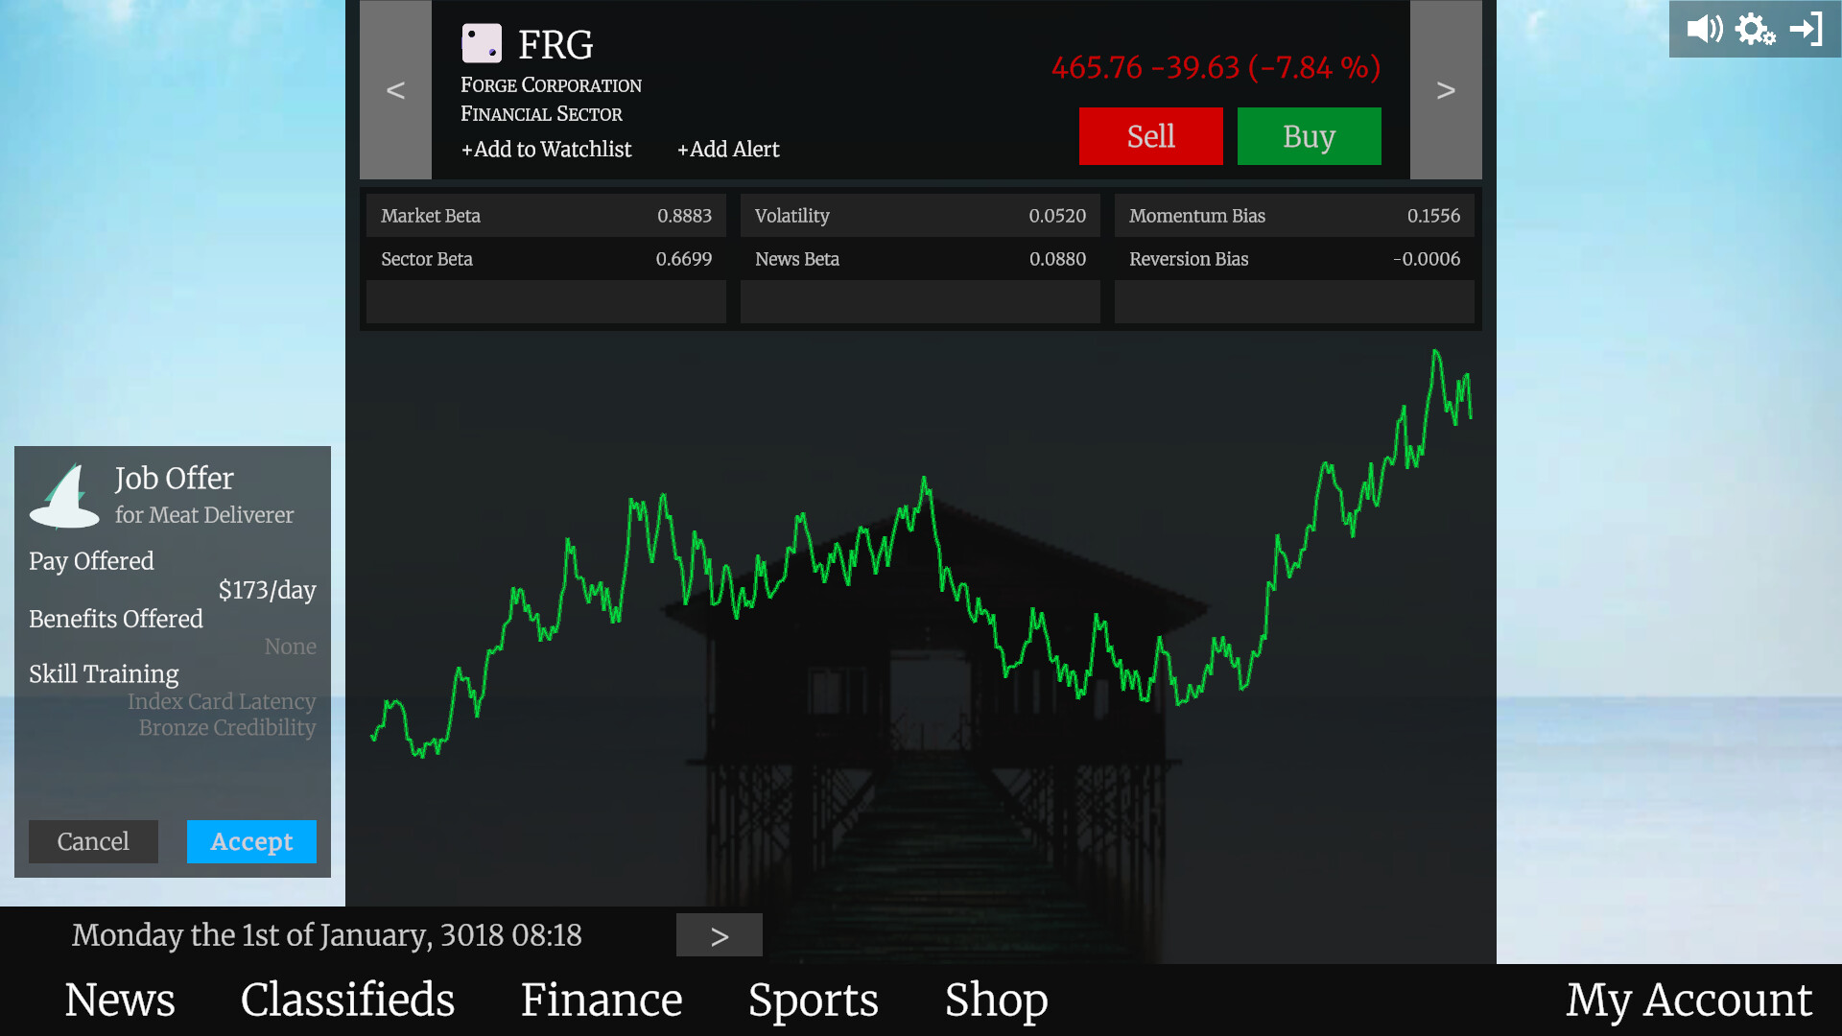Navigate to next stock with right arrow

1446,90
